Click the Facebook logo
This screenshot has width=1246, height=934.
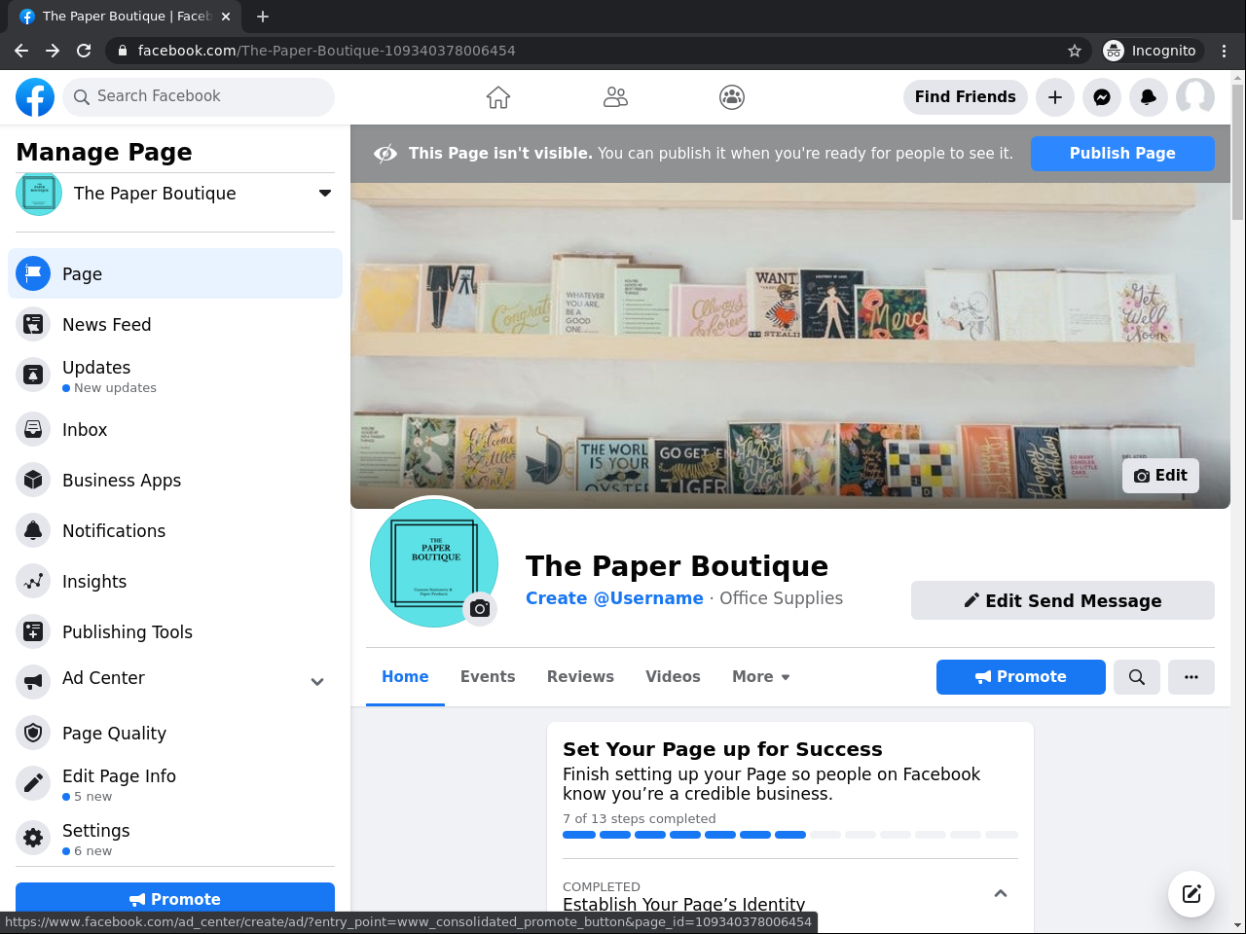(35, 97)
